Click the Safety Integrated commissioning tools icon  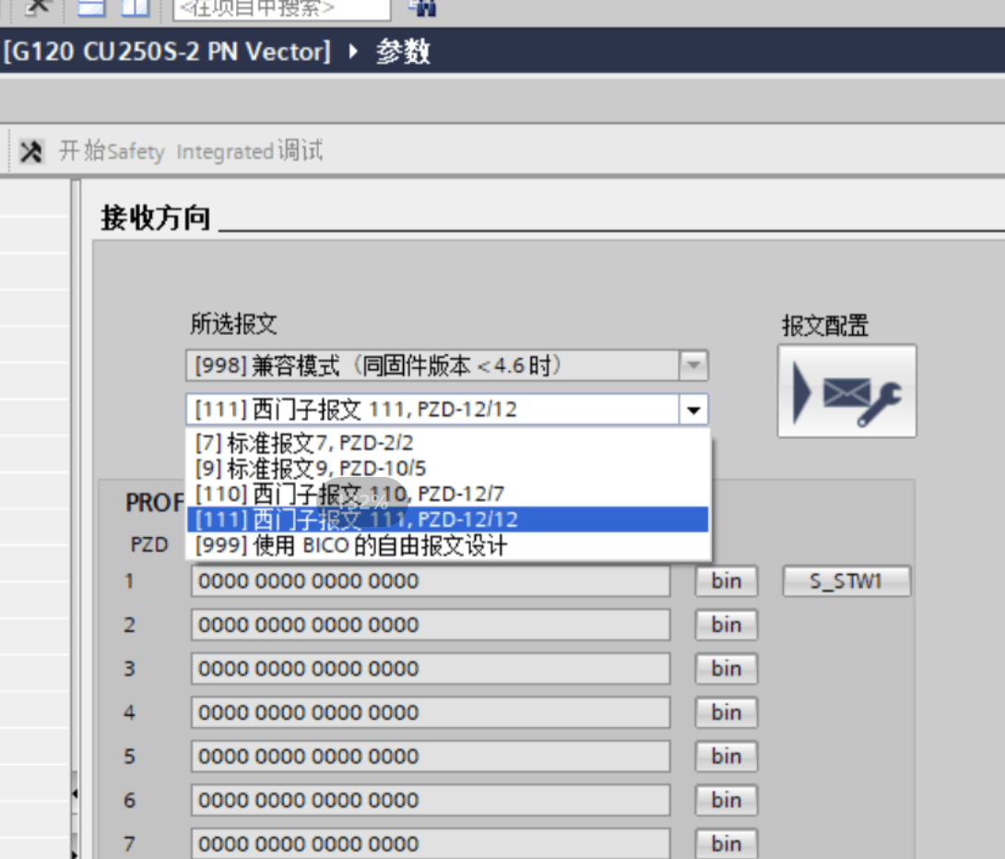pos(30,152)
